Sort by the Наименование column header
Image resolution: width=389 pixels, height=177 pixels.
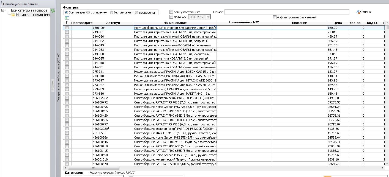[175, 23]
